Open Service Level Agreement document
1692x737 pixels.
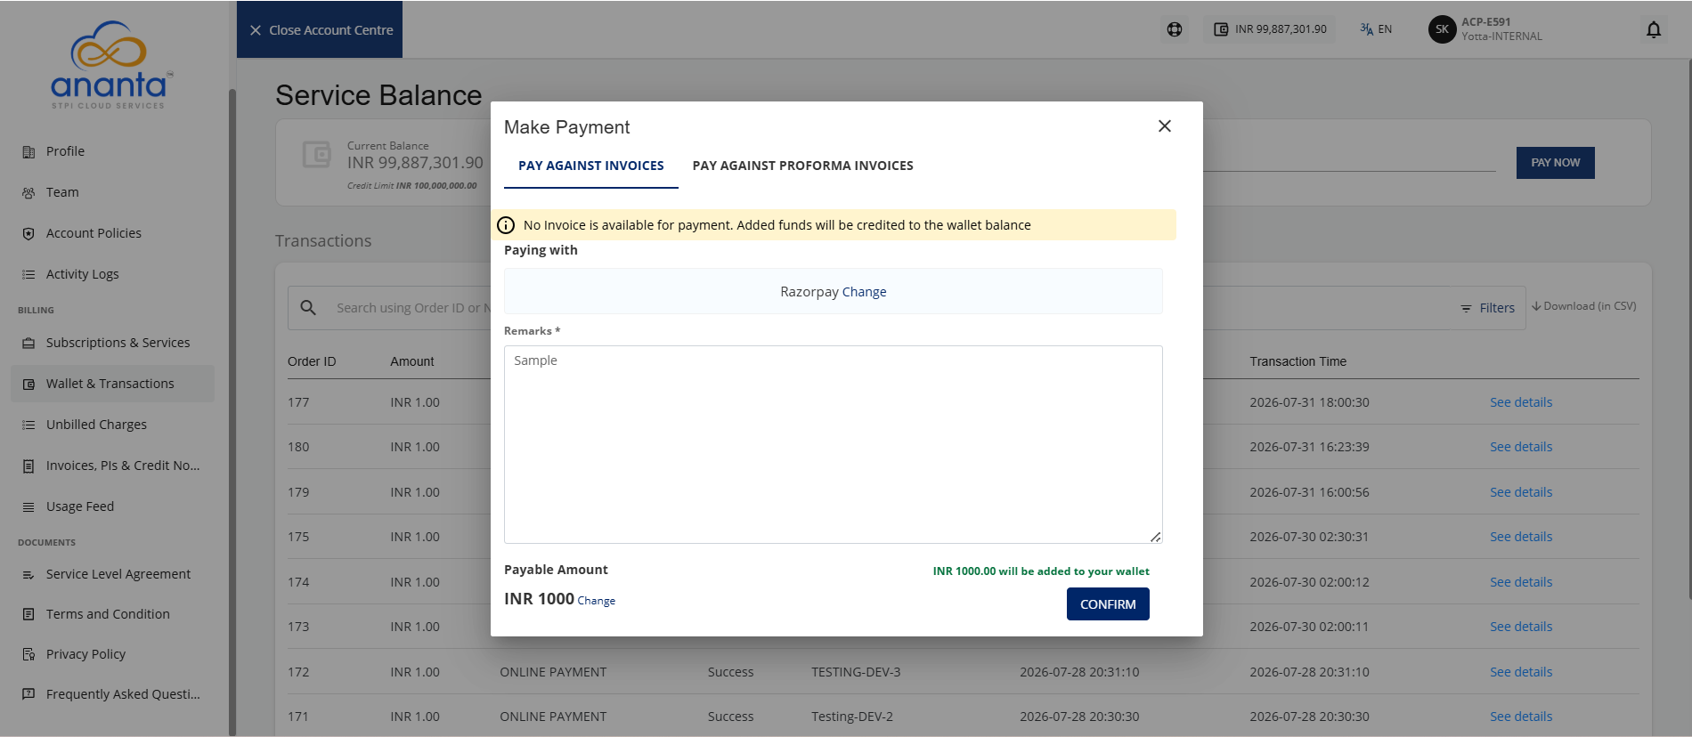tap(112, 574)
